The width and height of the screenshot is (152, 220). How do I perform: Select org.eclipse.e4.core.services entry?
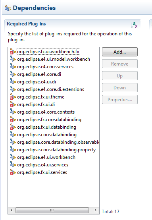coord(45,67)
